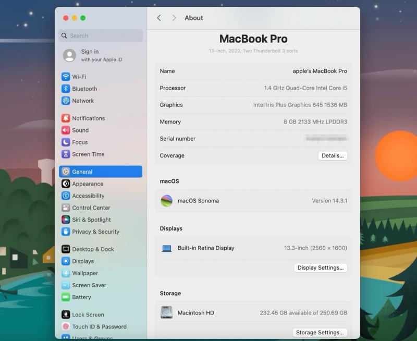Open Storage Settings button

pos(320,333)
